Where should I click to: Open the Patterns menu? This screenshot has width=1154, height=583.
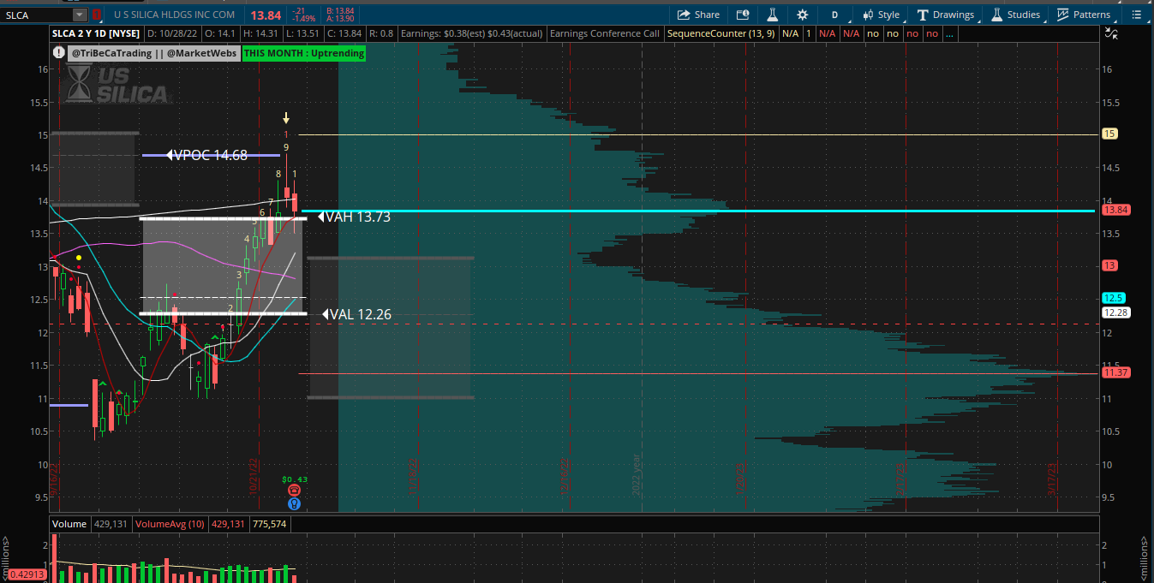pyautogui.click(x=1084, y=15)
